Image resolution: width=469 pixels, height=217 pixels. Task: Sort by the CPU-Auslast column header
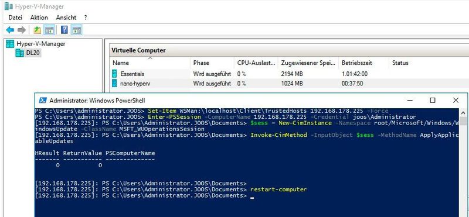point(256,63)
